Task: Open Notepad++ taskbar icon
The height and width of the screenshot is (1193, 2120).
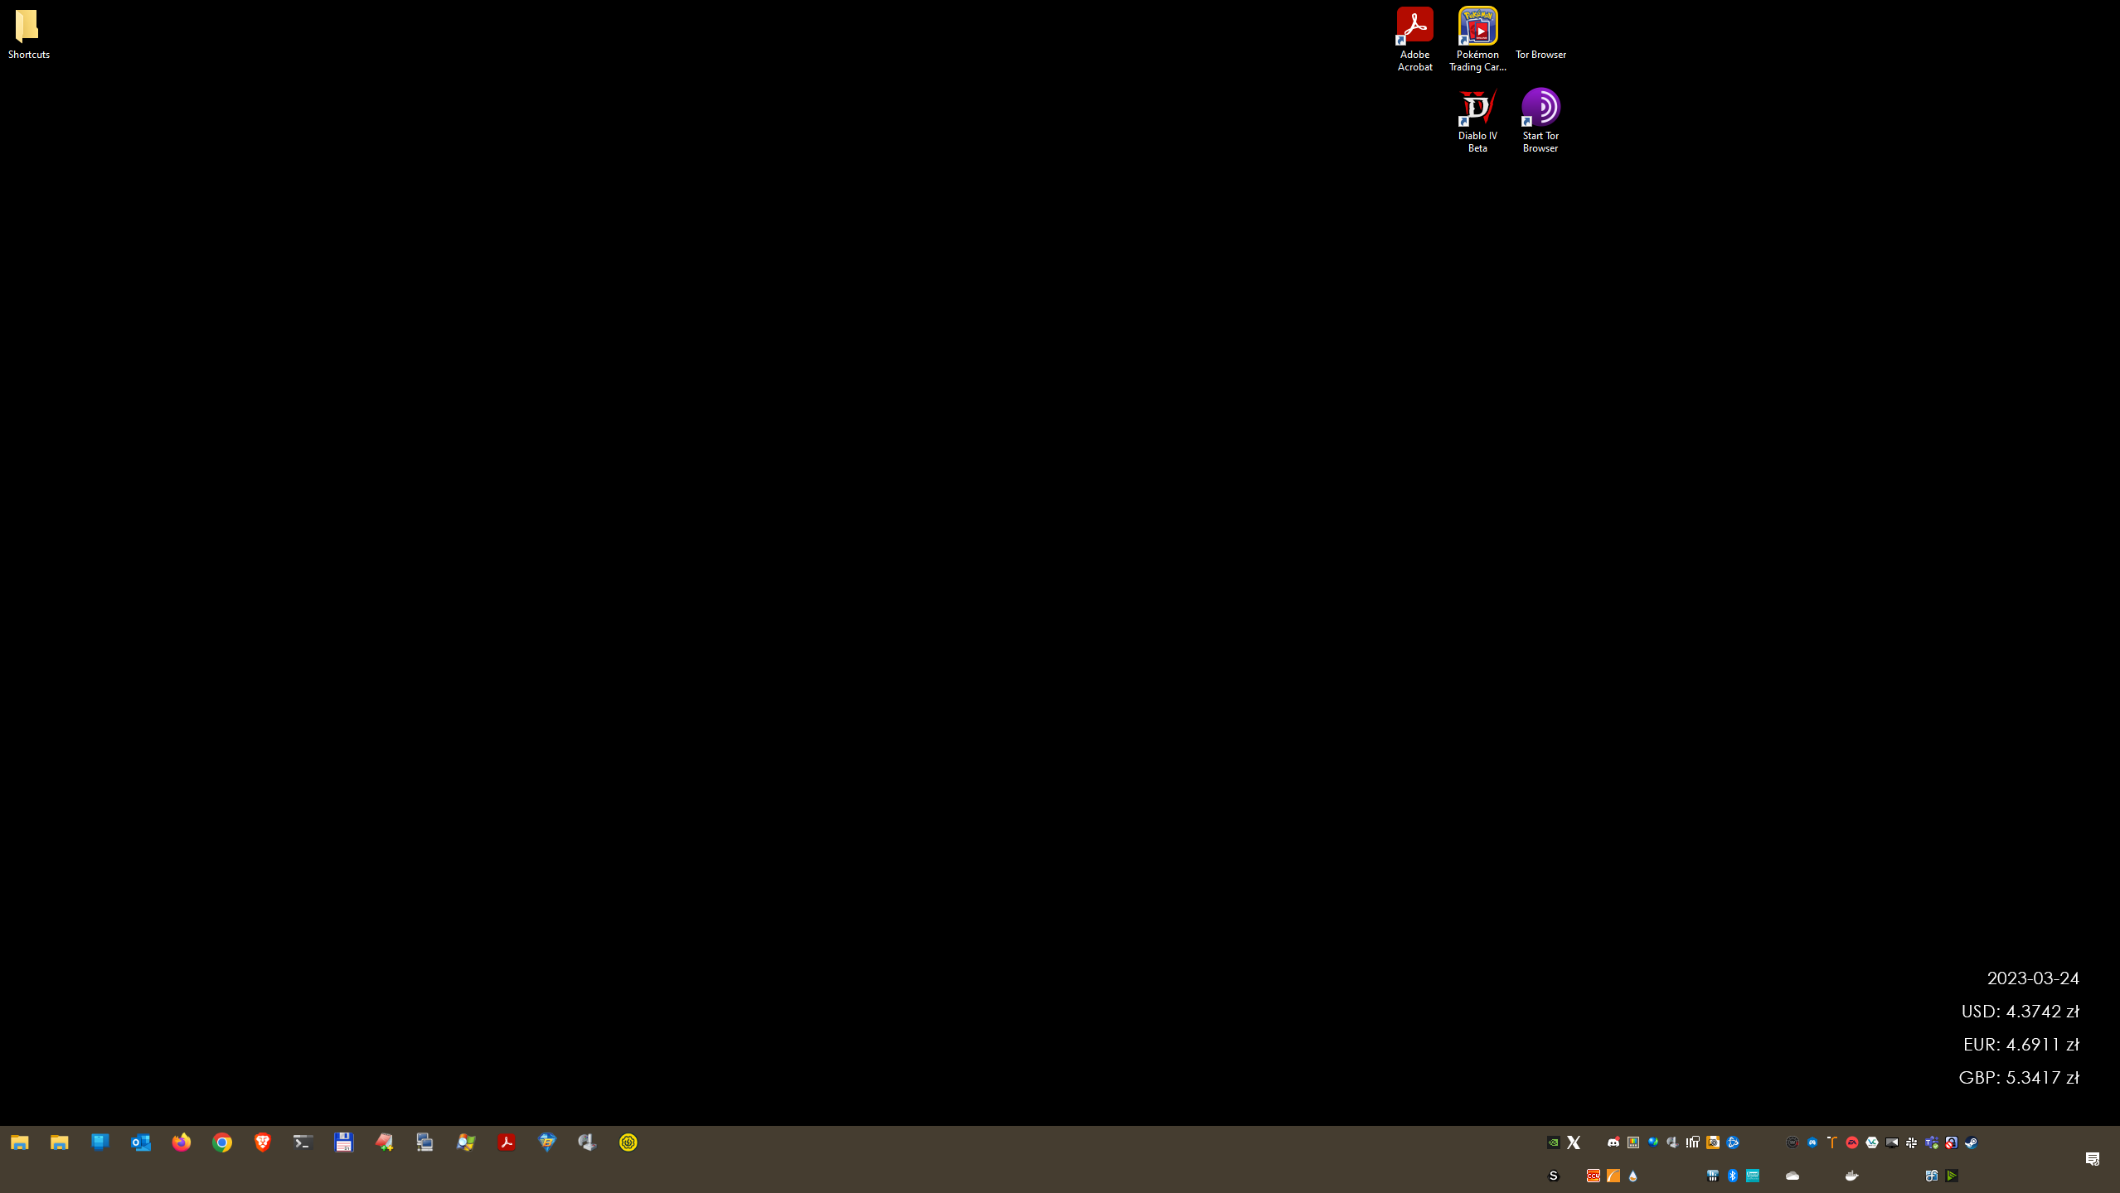Action: click(384, 1142)
